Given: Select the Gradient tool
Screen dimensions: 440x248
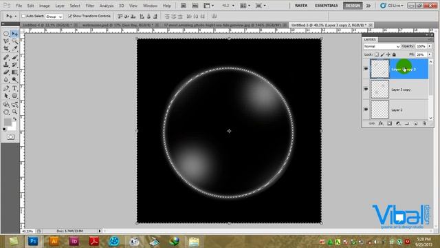Looking at the screenshot, I should pyautogui.click(x=14, y=72).
